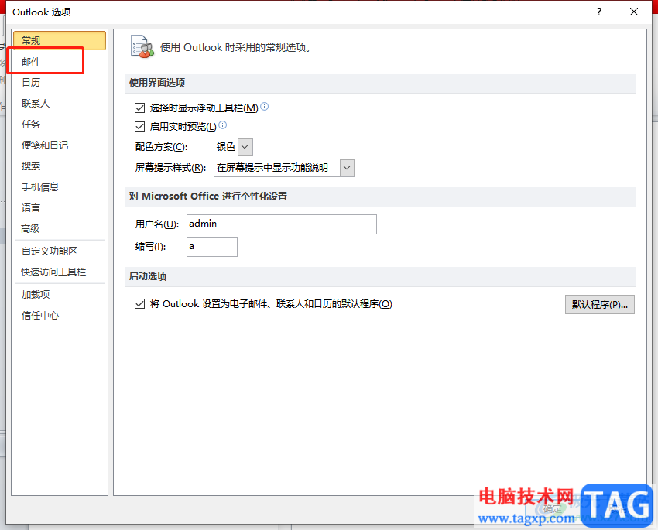This screenshot has height=530, width=658.
Task: Select the 常规 category
Action: [x=59, y=41]
